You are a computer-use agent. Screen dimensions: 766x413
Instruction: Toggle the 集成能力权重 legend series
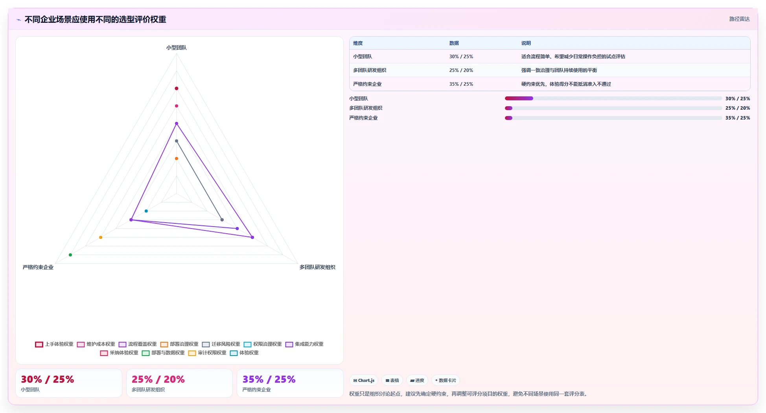304,344
